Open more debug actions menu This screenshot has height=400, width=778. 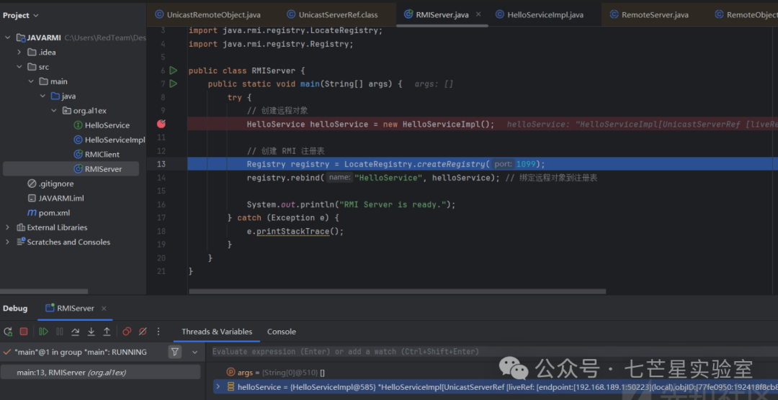158,332
